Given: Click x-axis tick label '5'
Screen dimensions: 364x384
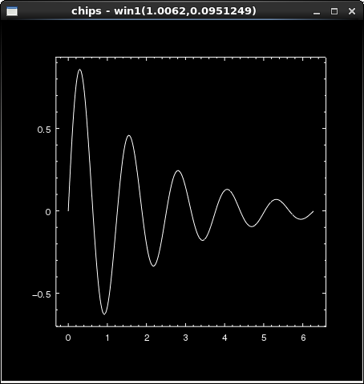Looking at the screenshot, I should pyautogui.click(x=264, y=338).
